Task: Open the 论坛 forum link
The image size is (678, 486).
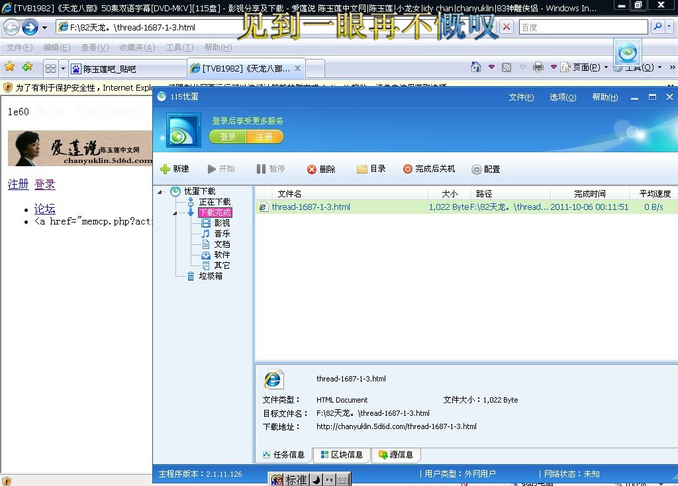Action: pyautogui.click(x=45, y=209)
